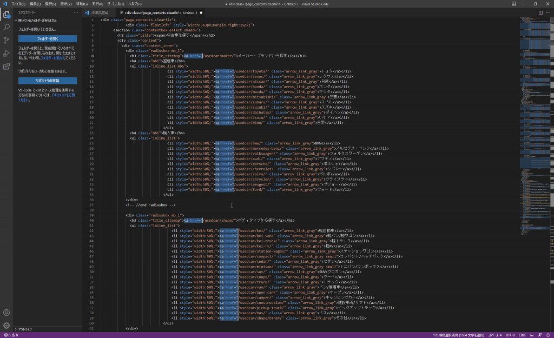Viewport: 554px width, 338px height.
Task: Click the selection count status bar item
Action: point(459,335)
